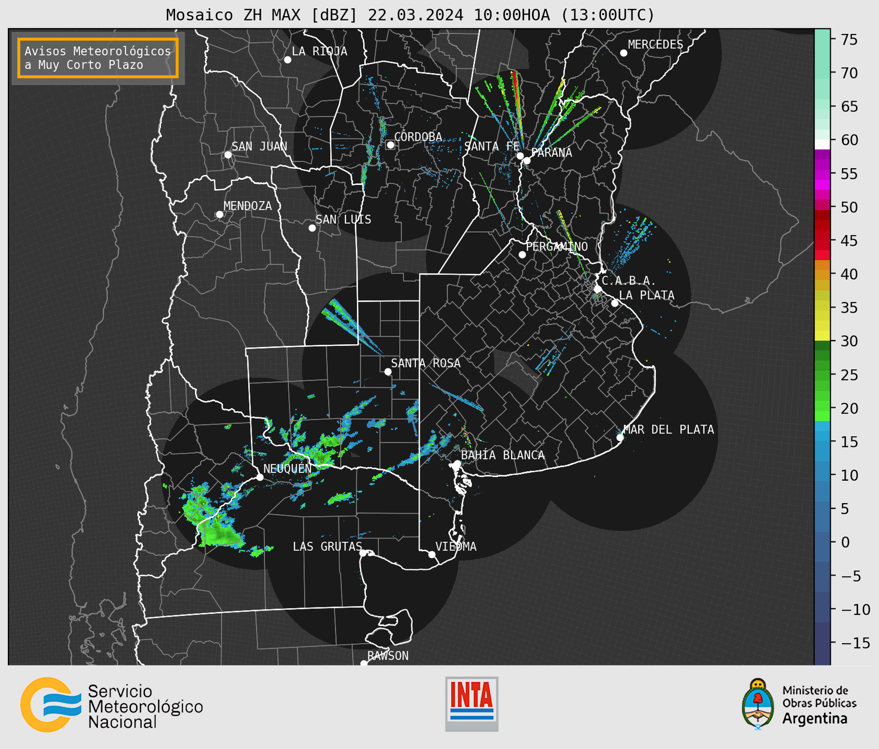This screenshot has width=879, height=749.
Task: Click the Avisos Meteorológicos a Muy Corto Plazo box
Action: [98, 58]
